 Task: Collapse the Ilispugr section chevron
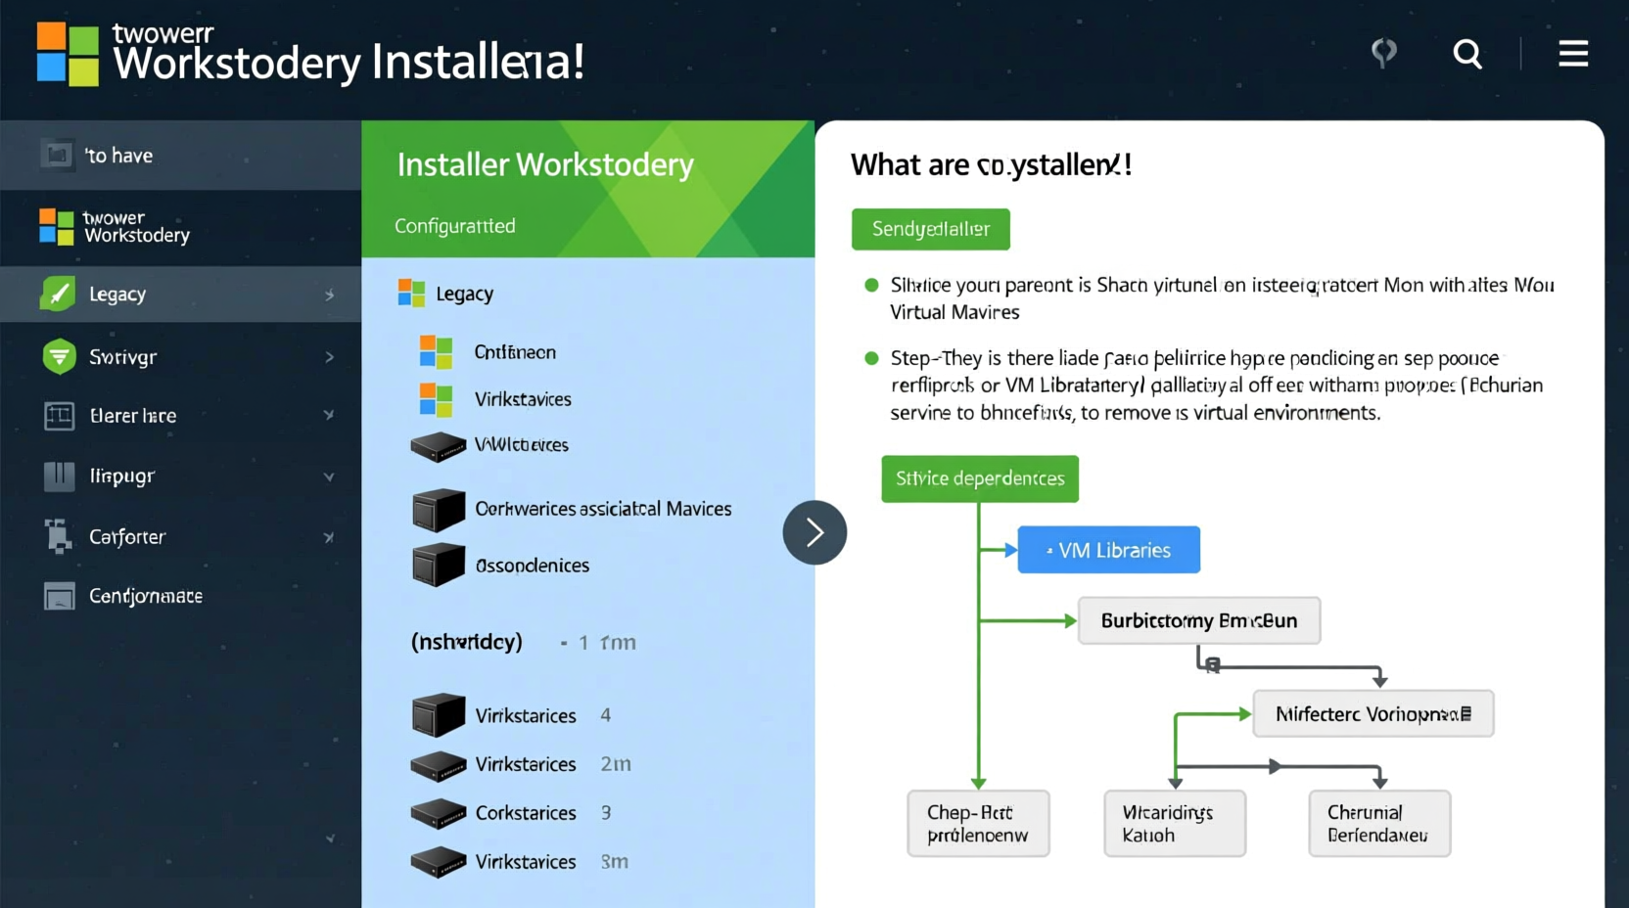coord(329,477)
